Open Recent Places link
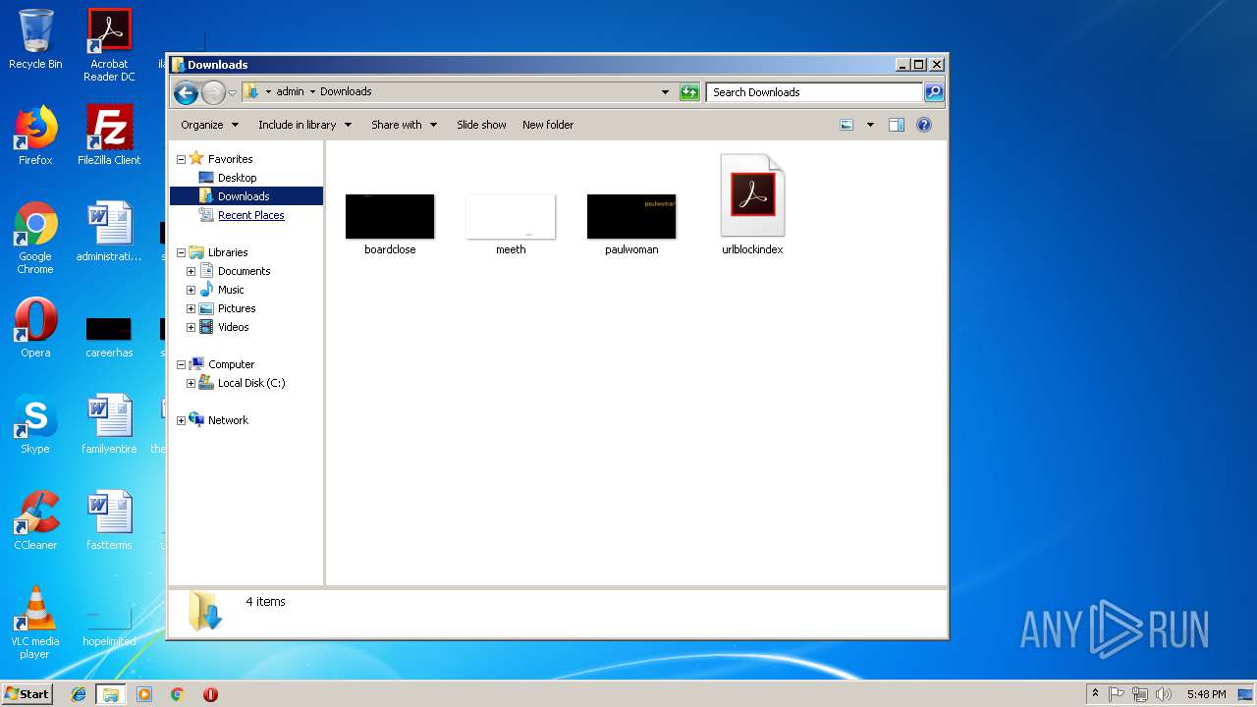Image resolution: width=1257 pixels, height=707 pixels. (x=251, y=215)
